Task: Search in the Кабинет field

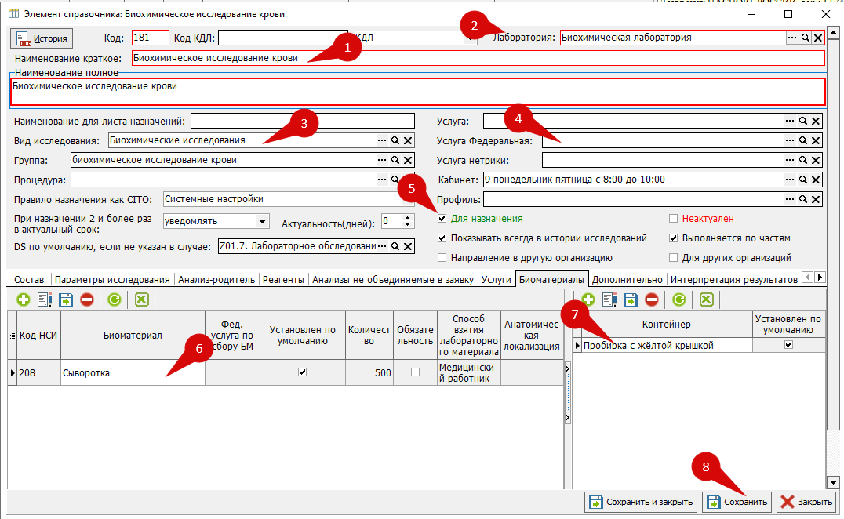Action: (x=802, y=180)
